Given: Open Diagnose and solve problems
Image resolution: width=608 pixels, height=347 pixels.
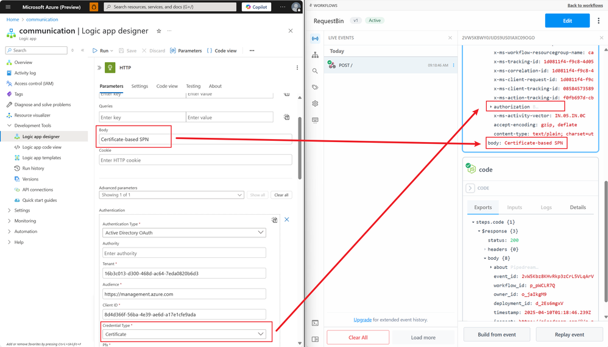Looking at the screenshot, I should (43, 105).
